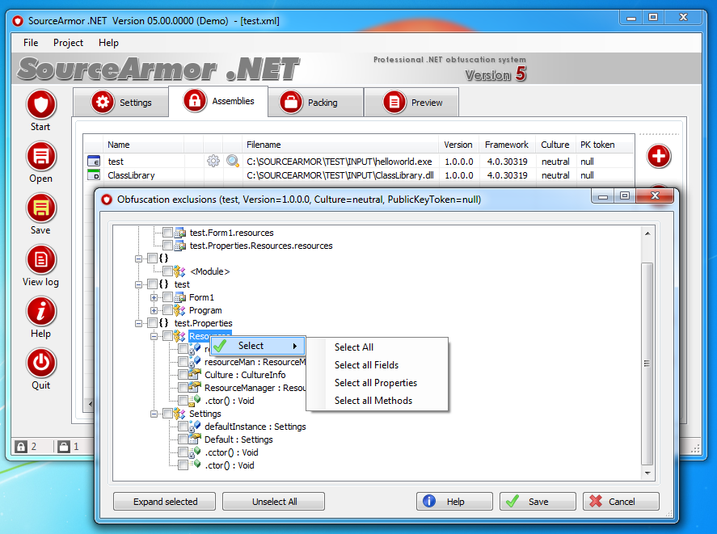Screen dimensions: 717x534
Task: Switch to the Preview tab
Action: tap(411, 103)
